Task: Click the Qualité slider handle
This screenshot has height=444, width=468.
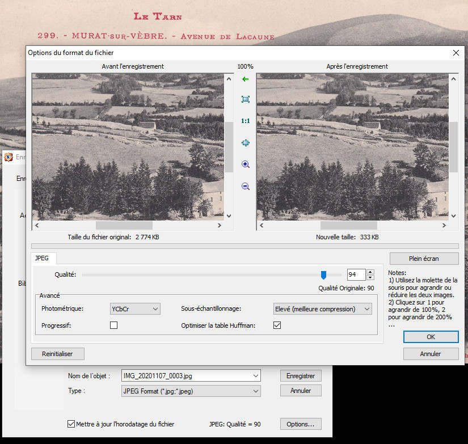Action: click(323, 275)
